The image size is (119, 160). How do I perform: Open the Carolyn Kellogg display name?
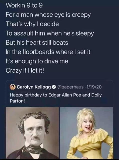pos(34,87)
